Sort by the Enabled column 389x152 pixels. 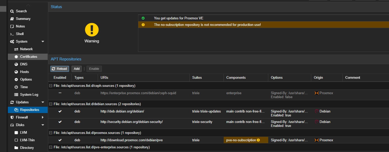60,78
